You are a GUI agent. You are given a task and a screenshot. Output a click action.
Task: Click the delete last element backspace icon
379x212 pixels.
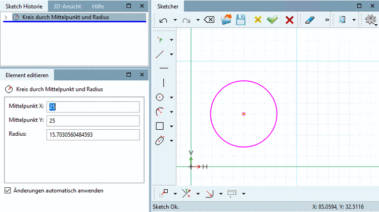209,20
